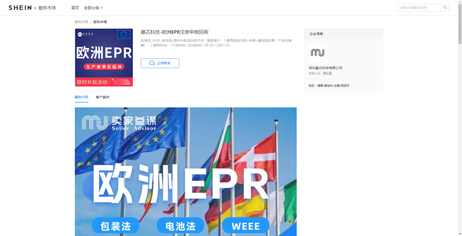Click the service description paragraph text
This screenshot has width=462, height=236.
pyautogui.click(x=216, y=43)
